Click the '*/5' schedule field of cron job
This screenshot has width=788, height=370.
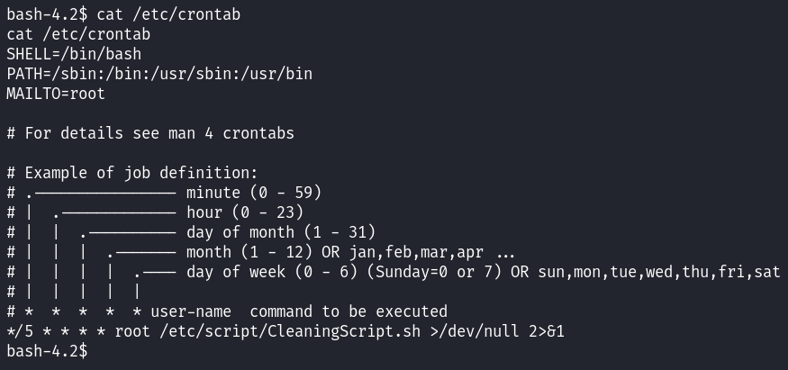20,331
